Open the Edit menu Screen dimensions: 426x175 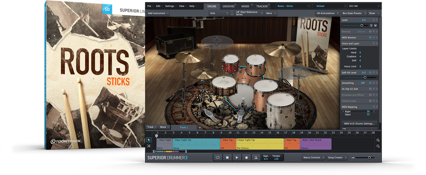(x=159, y=6)
